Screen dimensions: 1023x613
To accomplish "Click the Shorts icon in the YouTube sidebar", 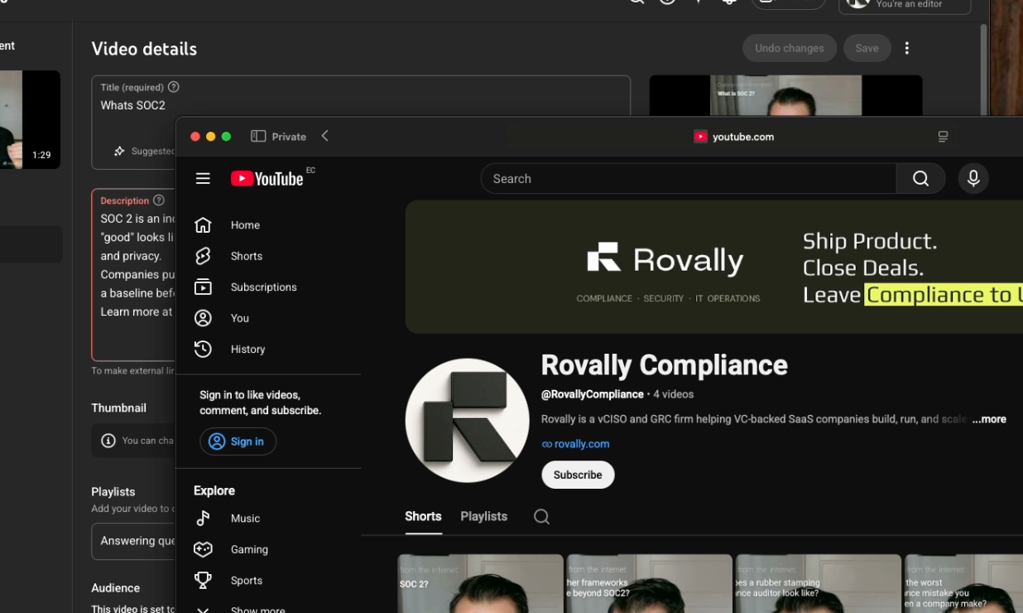I will click(203, 256).
